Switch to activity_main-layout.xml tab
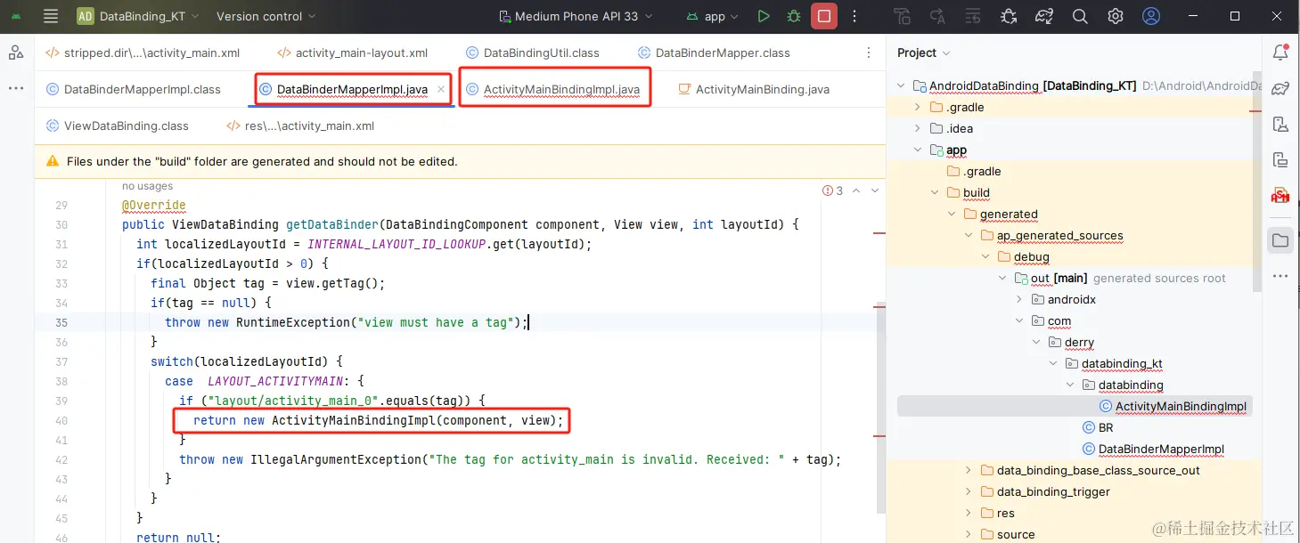The height and width of the screenshot is (543, 1300). point(353,53)
